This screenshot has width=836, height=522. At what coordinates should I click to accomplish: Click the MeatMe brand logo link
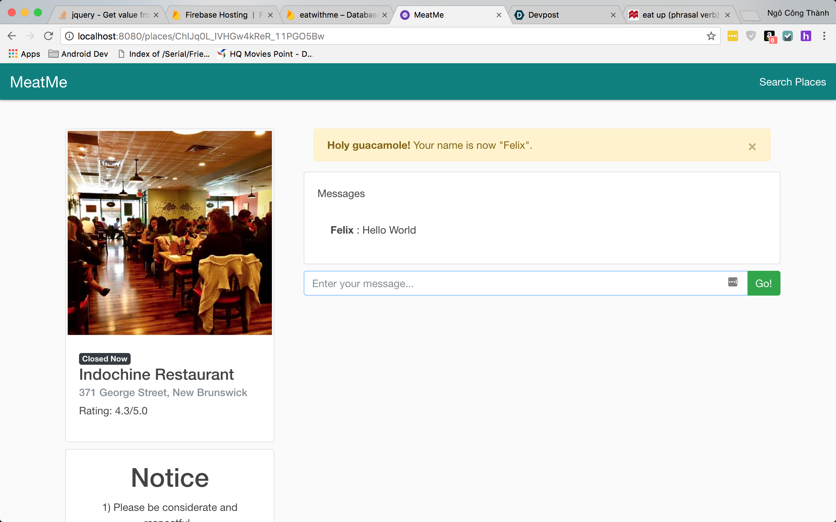click(39, 82)
